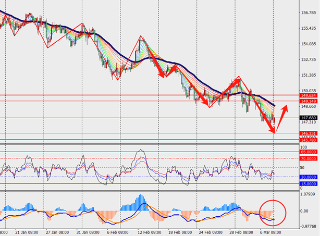This screenshot has height=236, width=320.
Task: Click the 24 Feb 08:00 date label
Action: (211, 232)
